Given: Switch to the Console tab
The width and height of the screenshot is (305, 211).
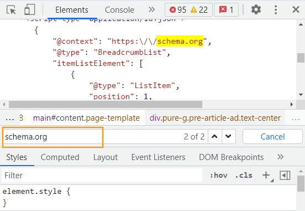Looking at the screenshot, I should pyautogui.click(x=119, y=10).
